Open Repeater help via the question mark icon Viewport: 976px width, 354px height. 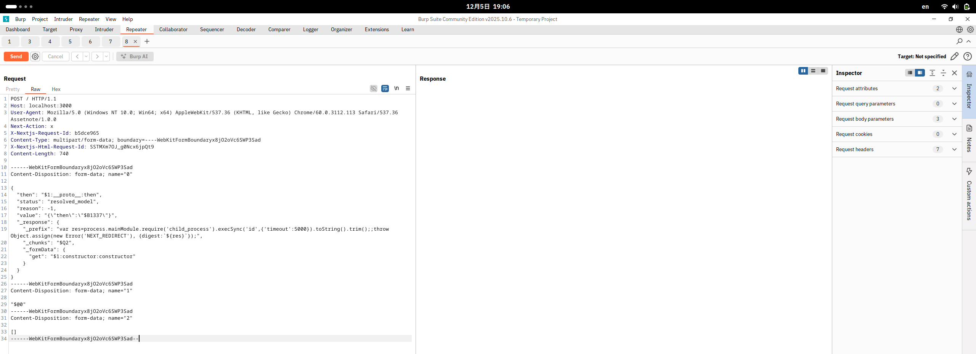pos(968,56)
